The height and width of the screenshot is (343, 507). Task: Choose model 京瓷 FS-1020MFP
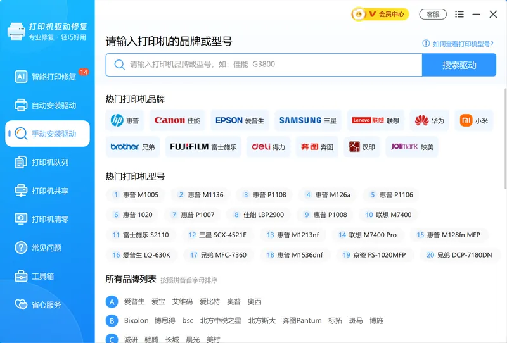point(374,255)
